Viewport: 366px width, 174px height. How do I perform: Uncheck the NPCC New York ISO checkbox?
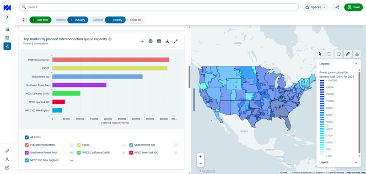click(x=131, y=152)
